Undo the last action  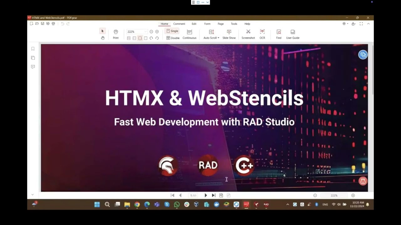point(62,23)
